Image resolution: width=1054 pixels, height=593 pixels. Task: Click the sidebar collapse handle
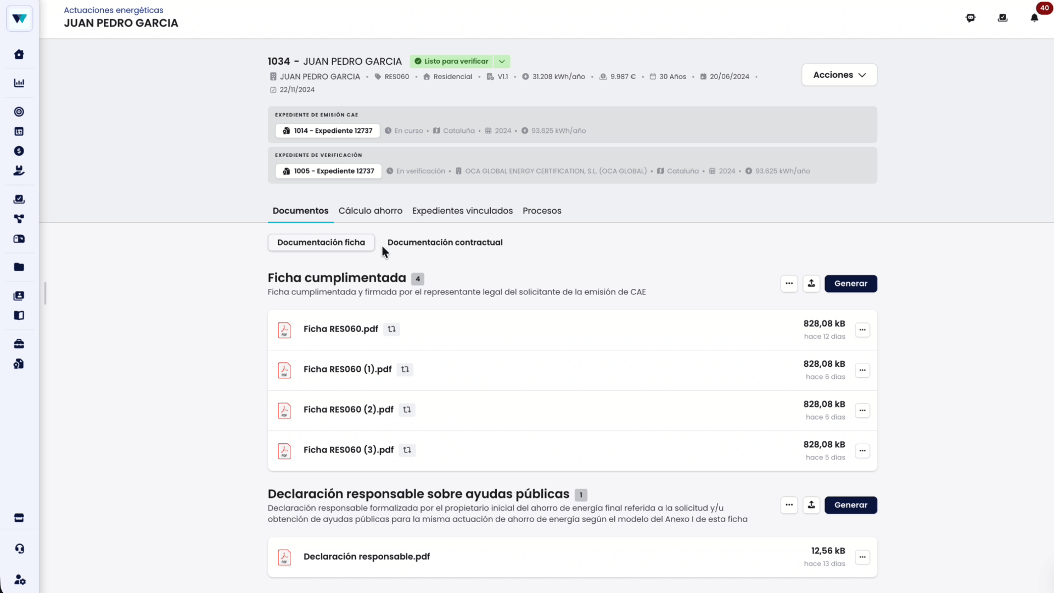(45, 293)
